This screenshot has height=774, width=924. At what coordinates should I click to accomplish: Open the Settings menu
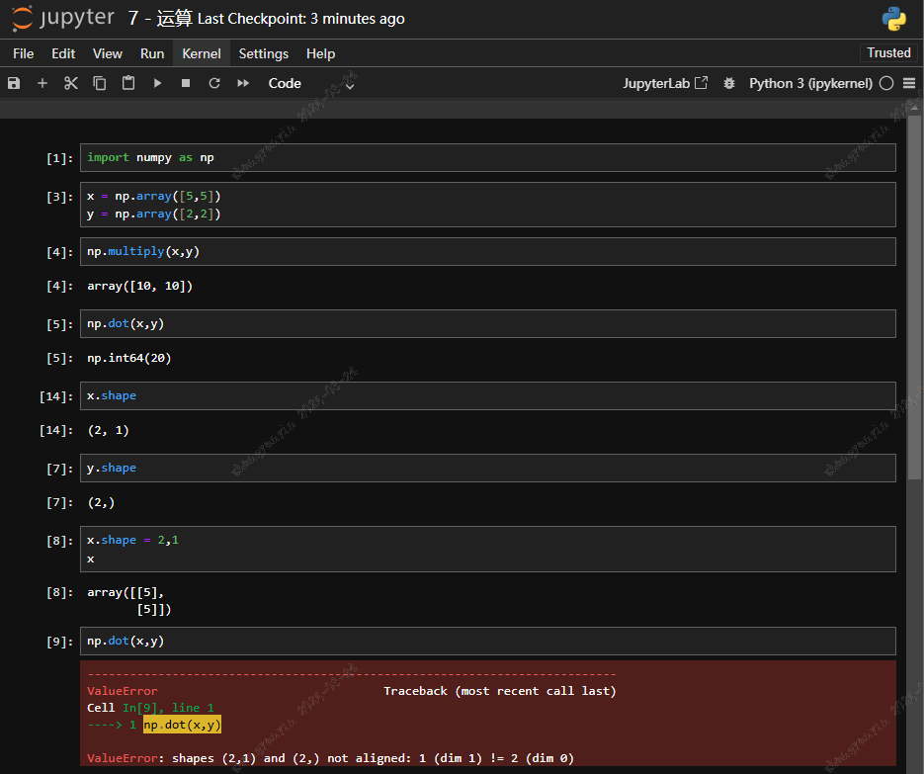[264, 53]
